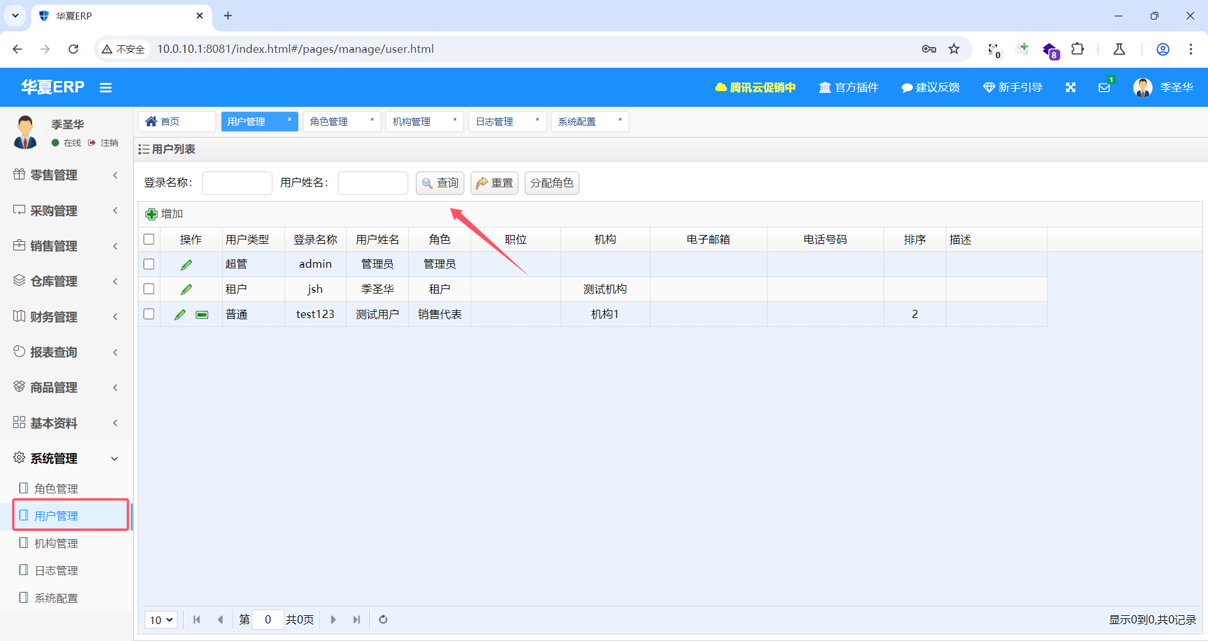The width and height of the screenshot is (1208, 641).
Task: Check the checkbox for admin row
Action: click(x=149, y=264)
